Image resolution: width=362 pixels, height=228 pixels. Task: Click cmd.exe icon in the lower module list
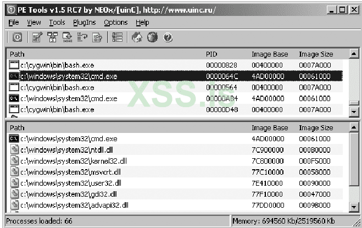pos(14,138)
